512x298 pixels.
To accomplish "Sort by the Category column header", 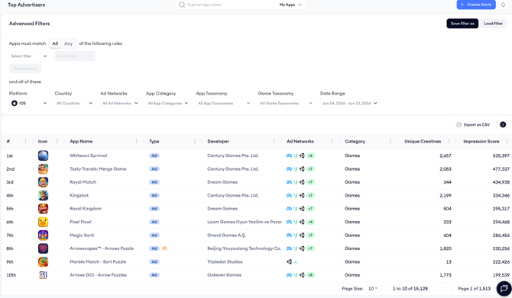I will coord(355,141).
